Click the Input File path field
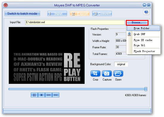The width and height of the screenshot is (164, 117). pos(75,22)
